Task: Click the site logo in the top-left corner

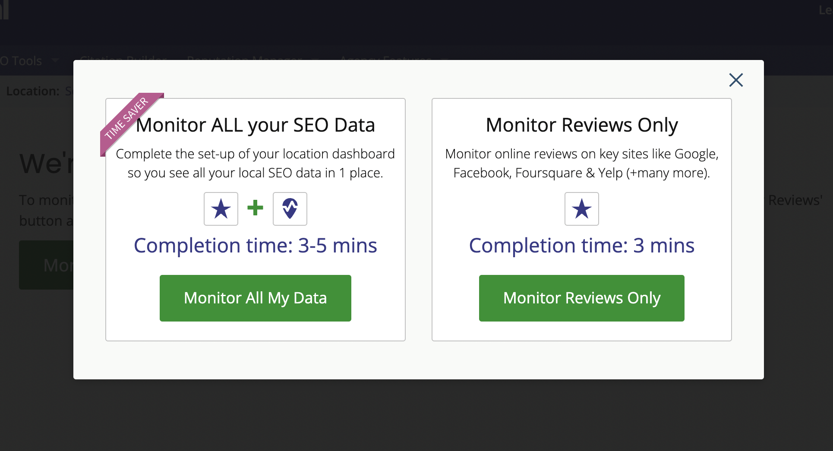Action: point(4,9)
